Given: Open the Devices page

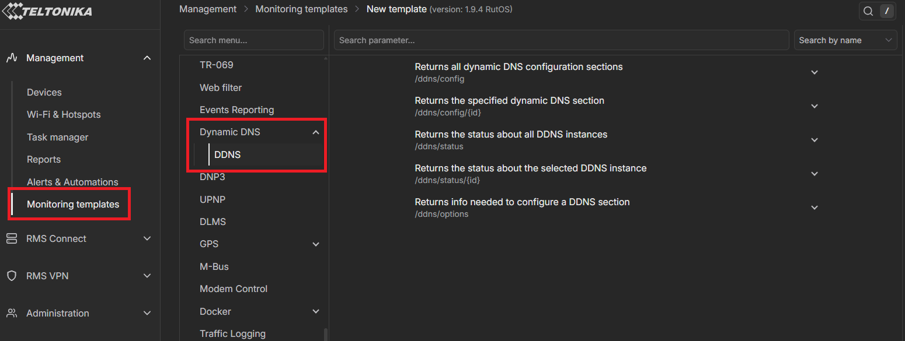Looking at the screenshot, I should click(x=44, y=92).
